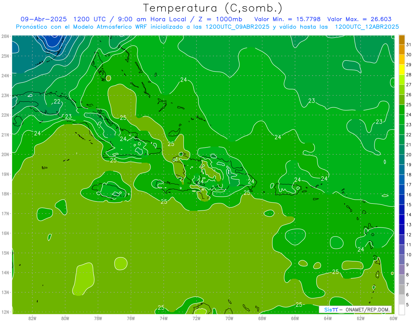Screen dimensions: 418x323
Task: Click the "22" contour label near Cuba
Action: 57,101
